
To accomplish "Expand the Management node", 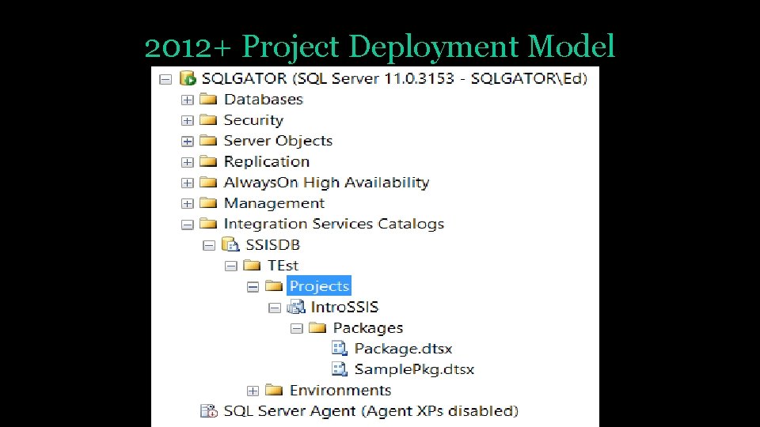I will 187,204.
